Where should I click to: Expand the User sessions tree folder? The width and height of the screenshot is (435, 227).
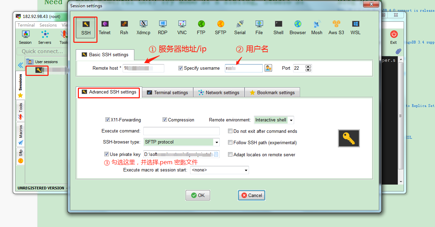43,62
